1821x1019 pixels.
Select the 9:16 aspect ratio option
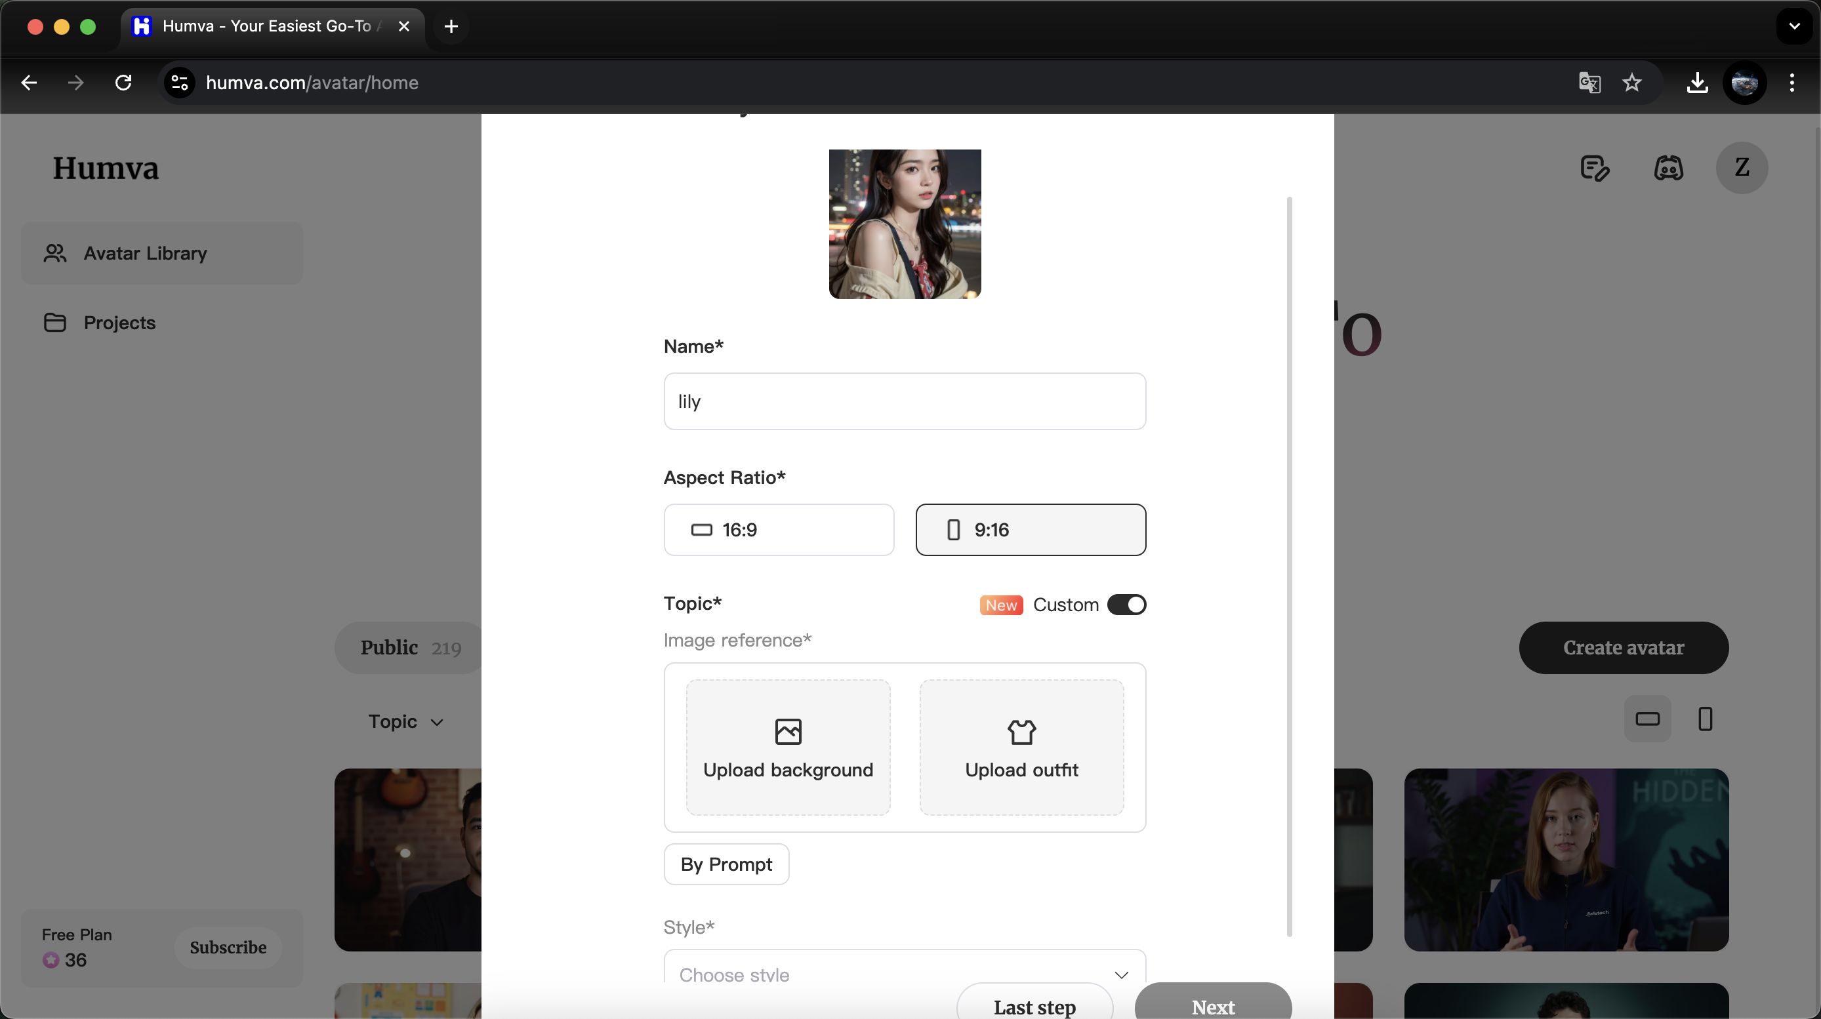point(1030,530)
